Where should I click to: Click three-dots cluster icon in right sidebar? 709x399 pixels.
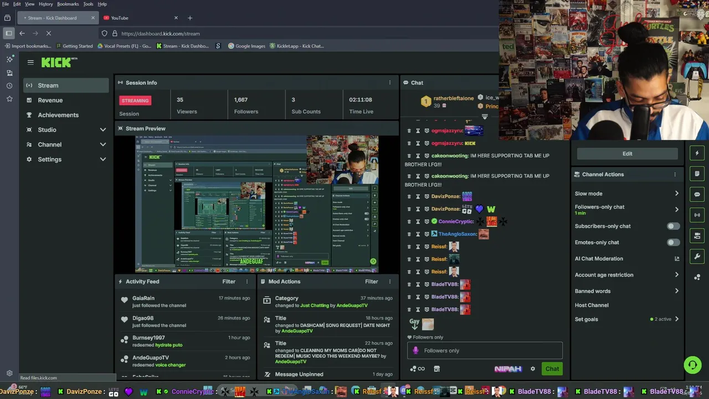pyautogui.click(x=697, y=277)
